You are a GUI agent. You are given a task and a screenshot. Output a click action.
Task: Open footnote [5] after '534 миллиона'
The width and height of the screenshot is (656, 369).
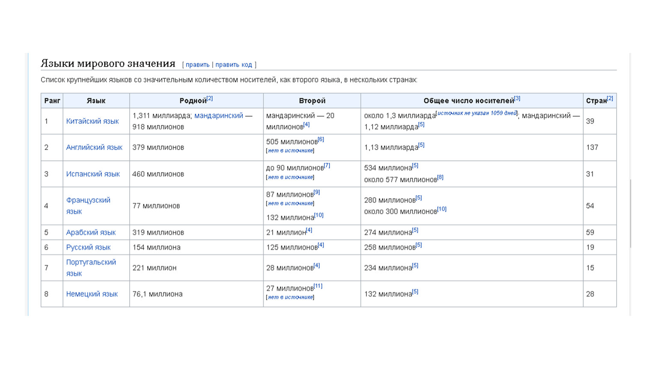tap(415, 166)
